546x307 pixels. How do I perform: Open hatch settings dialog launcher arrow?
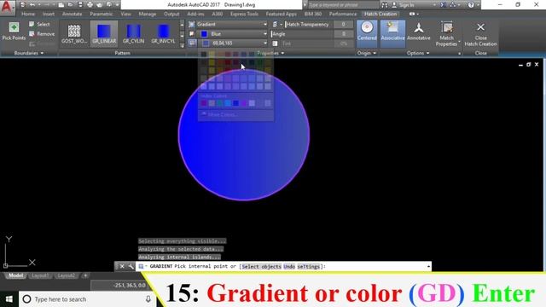click(x=459, y=54)
